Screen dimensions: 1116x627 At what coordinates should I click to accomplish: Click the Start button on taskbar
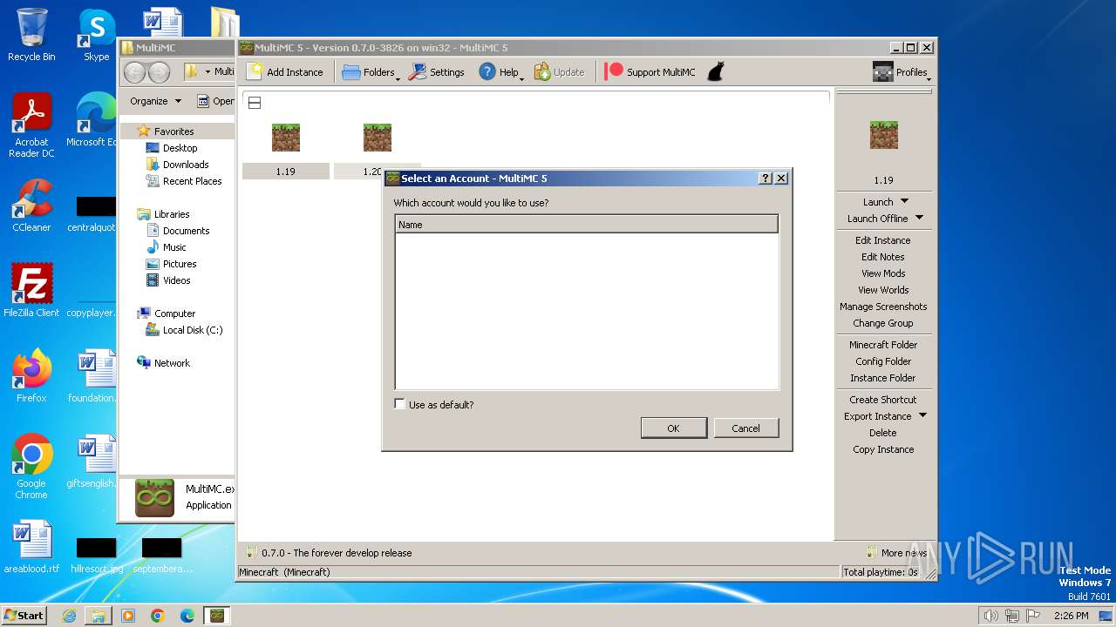(24, 615)
